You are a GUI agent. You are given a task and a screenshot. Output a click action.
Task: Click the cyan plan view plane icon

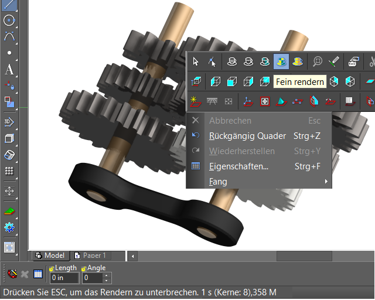[370, 81]
